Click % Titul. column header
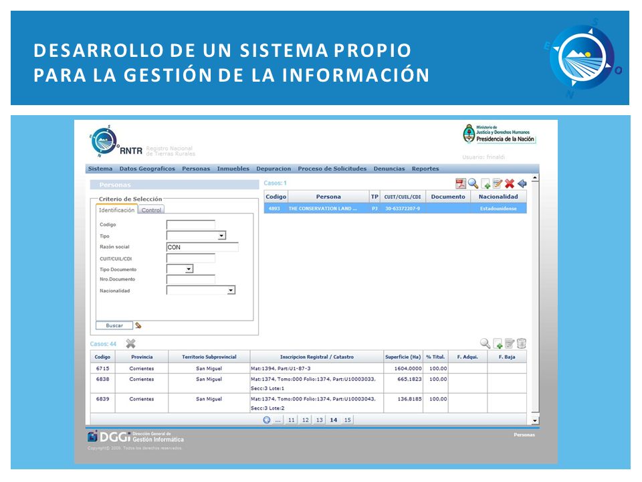Viewport: 642px width, 482px height. [x=435, y=357]
